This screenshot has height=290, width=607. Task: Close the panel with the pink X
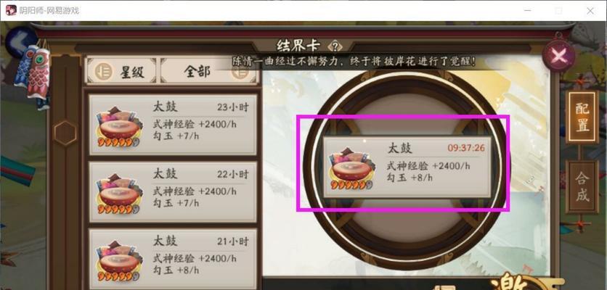click(x=558, y=57)
